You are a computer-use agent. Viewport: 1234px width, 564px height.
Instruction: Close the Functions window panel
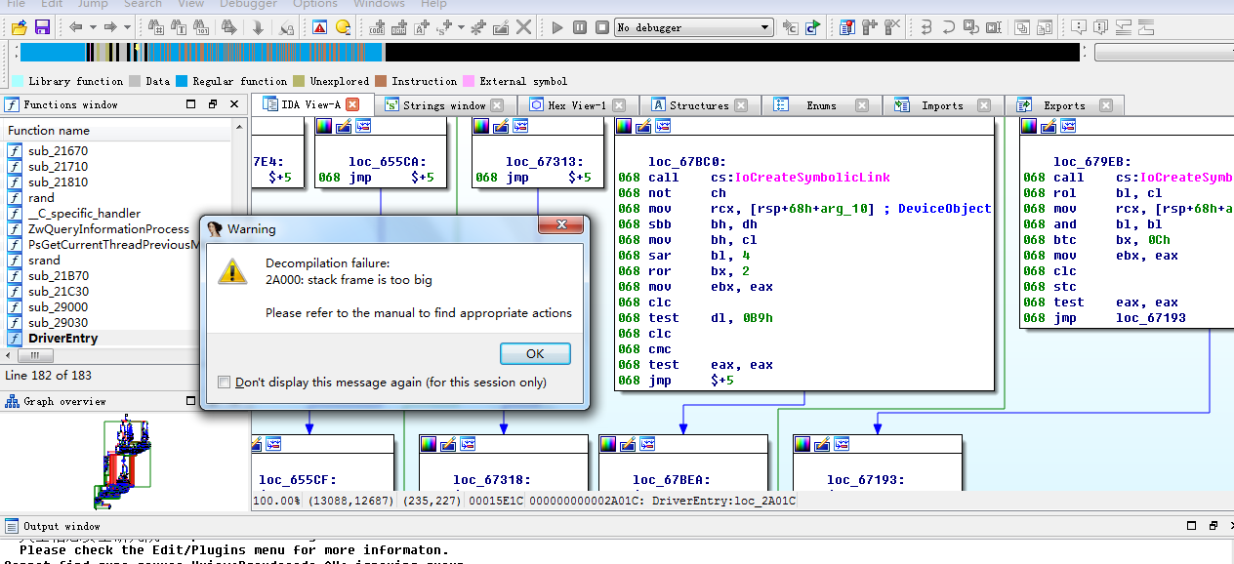pyautogui.click(x=235, y=104)
